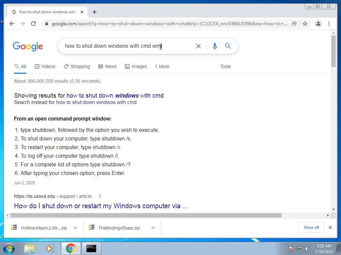
Task: Switch to Command Prompt window in taskbar
Action: [x=91, y=248]
